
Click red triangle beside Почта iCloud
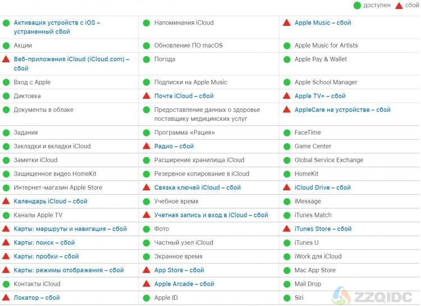click(x=147, y=95)
